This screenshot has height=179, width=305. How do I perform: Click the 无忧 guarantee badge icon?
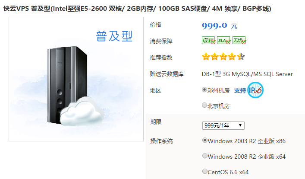tap(239, 40)
